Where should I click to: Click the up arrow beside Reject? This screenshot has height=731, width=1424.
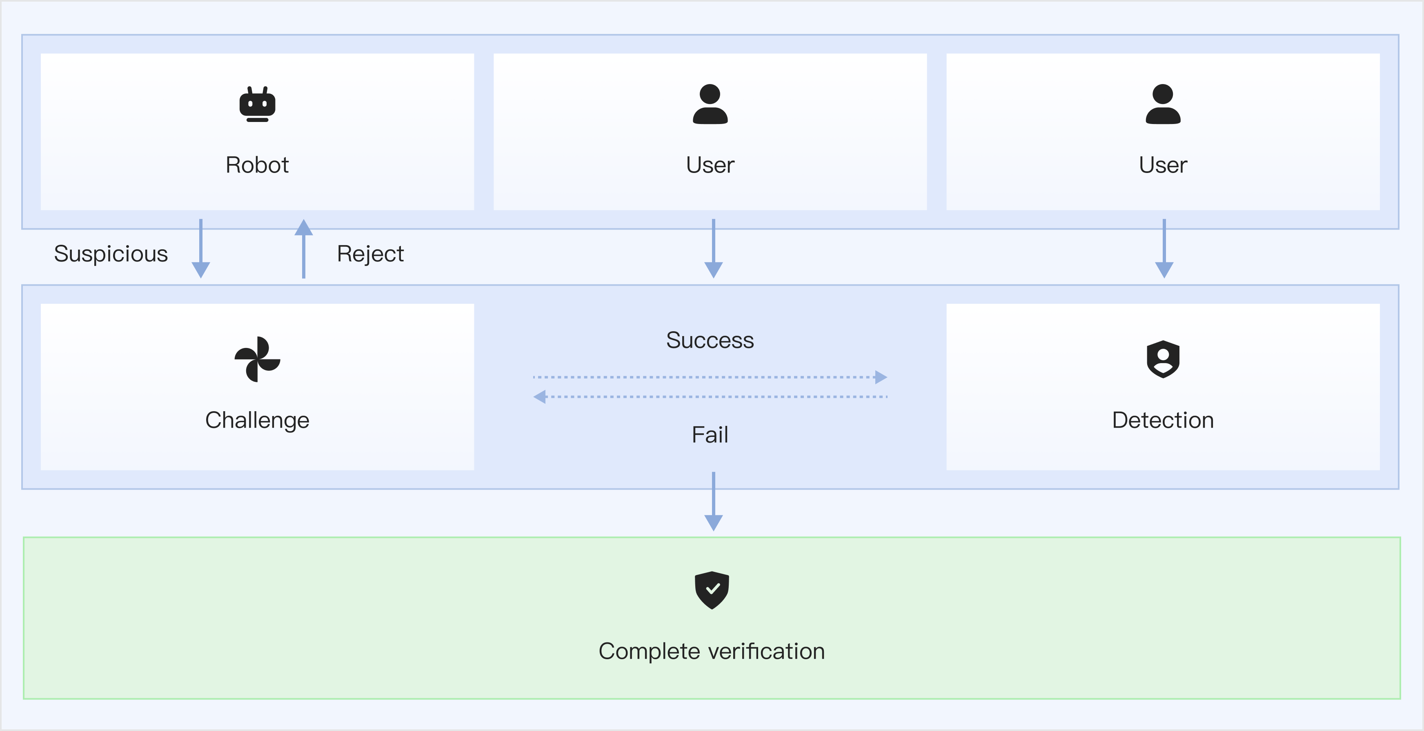tap(303, 249)
